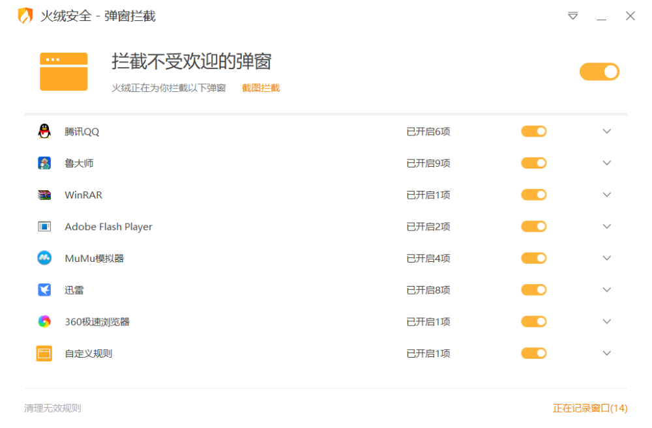Expand the MuMu模拟器 rule list
Viewport: 652px width, 428px height.
coord(606,258)
